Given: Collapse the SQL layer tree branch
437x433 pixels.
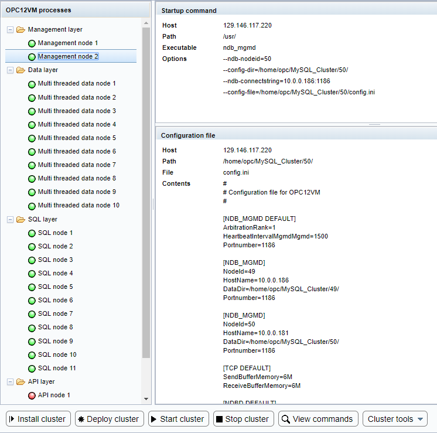Looking at the screenshot, I should click(10, 219).
